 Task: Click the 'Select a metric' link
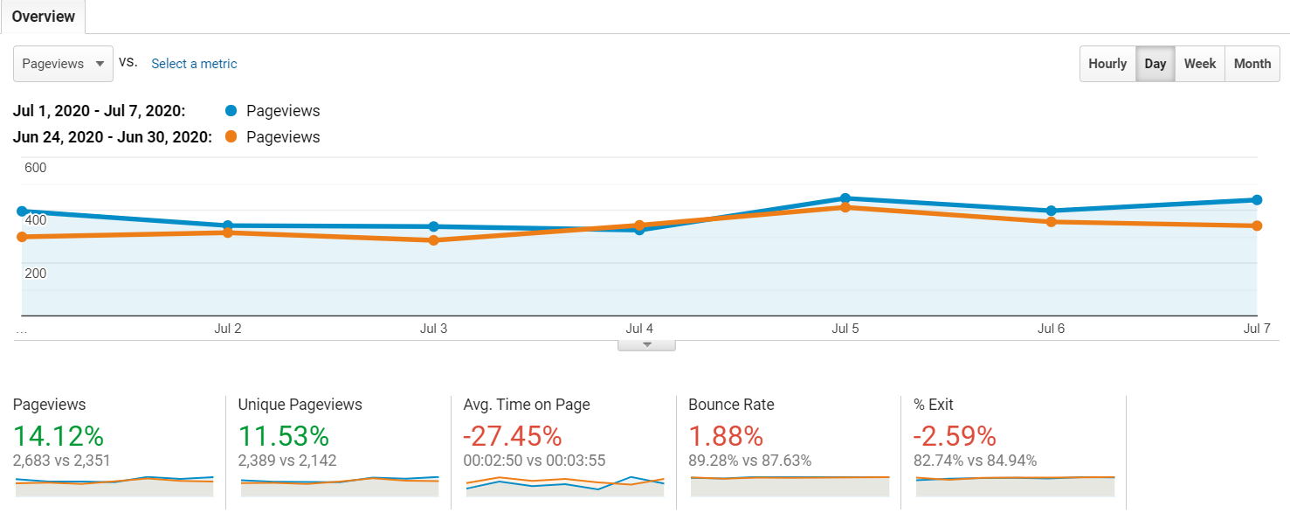(194, 64)
